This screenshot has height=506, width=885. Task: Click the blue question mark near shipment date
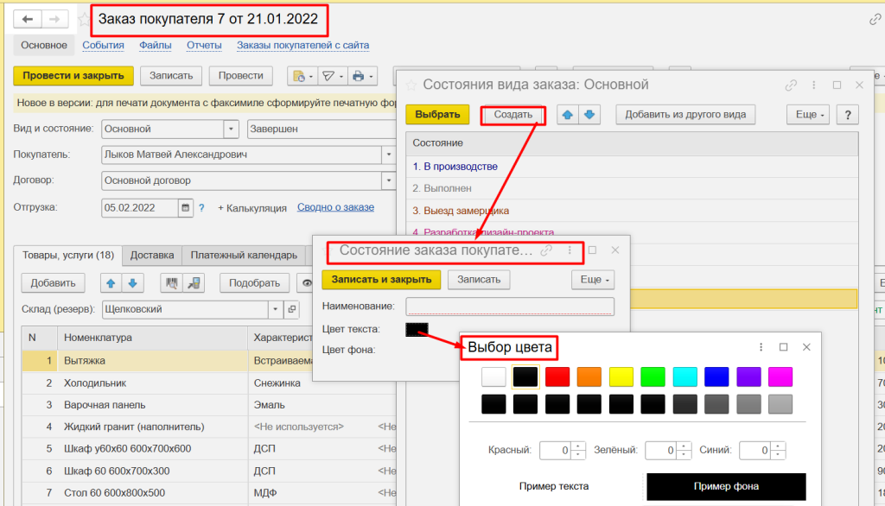pyautogui.click(x=201, y=208)
